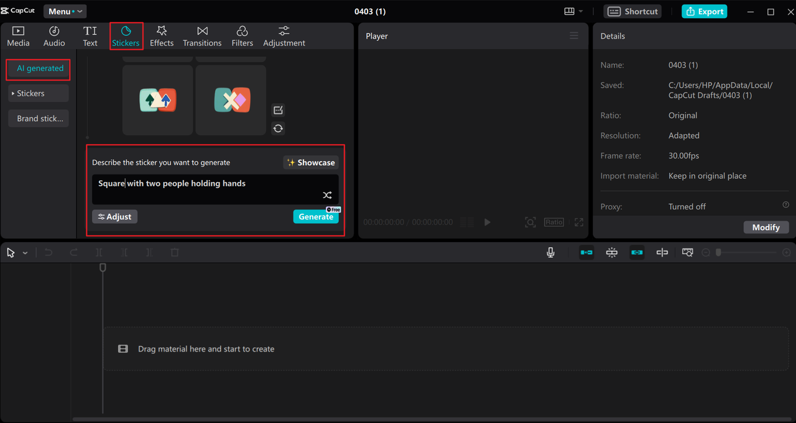Click the Ratio button in Player

(554, 222)
